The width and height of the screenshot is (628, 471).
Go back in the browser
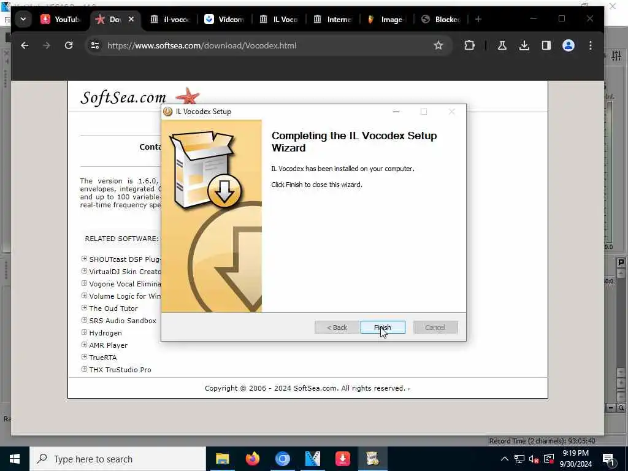pyautogui.click(x=25, y=45)
